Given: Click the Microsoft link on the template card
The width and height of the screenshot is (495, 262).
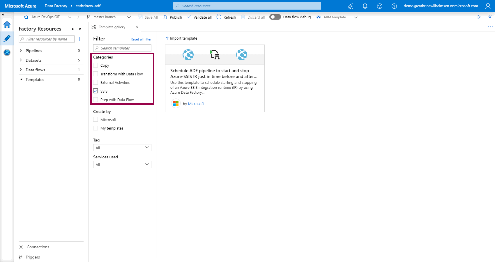Looking at the screenshot, I should pyautogui.click(x=196, y=104).
